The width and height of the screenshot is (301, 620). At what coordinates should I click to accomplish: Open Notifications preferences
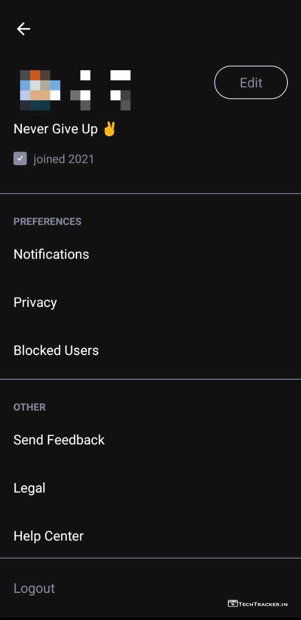coord(51,254)
